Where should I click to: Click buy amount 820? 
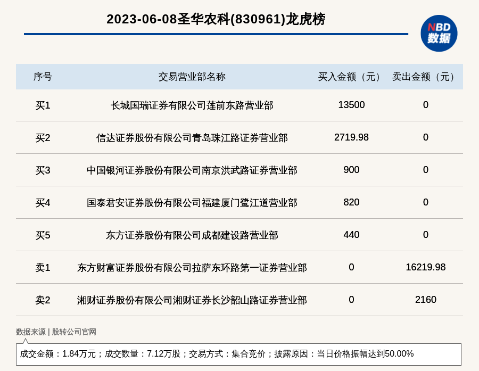[351, 202]
